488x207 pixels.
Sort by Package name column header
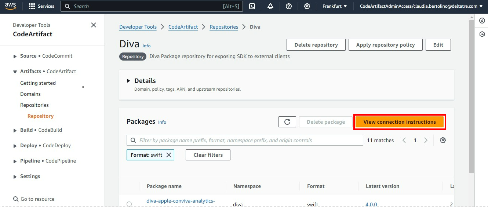tap(164, 186)
